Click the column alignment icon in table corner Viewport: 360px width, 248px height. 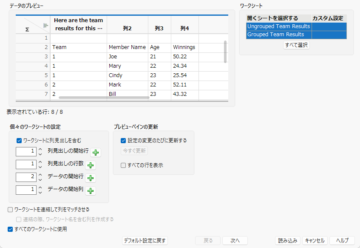tap(45, 26)
